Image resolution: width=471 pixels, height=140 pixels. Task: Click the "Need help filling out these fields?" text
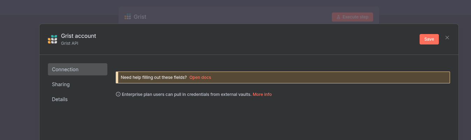pos(154,77)
